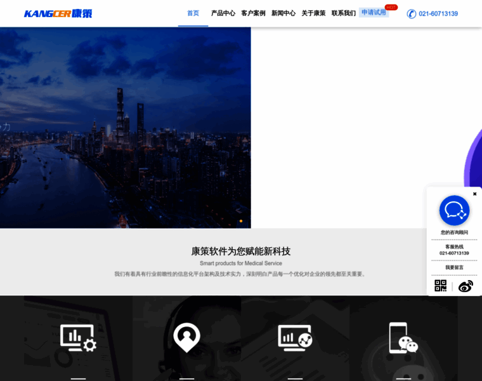Open the 新闻中心 menu item
Image resolution: width=482 pixels, height=381 pixels.
click(x=283, y=13)
